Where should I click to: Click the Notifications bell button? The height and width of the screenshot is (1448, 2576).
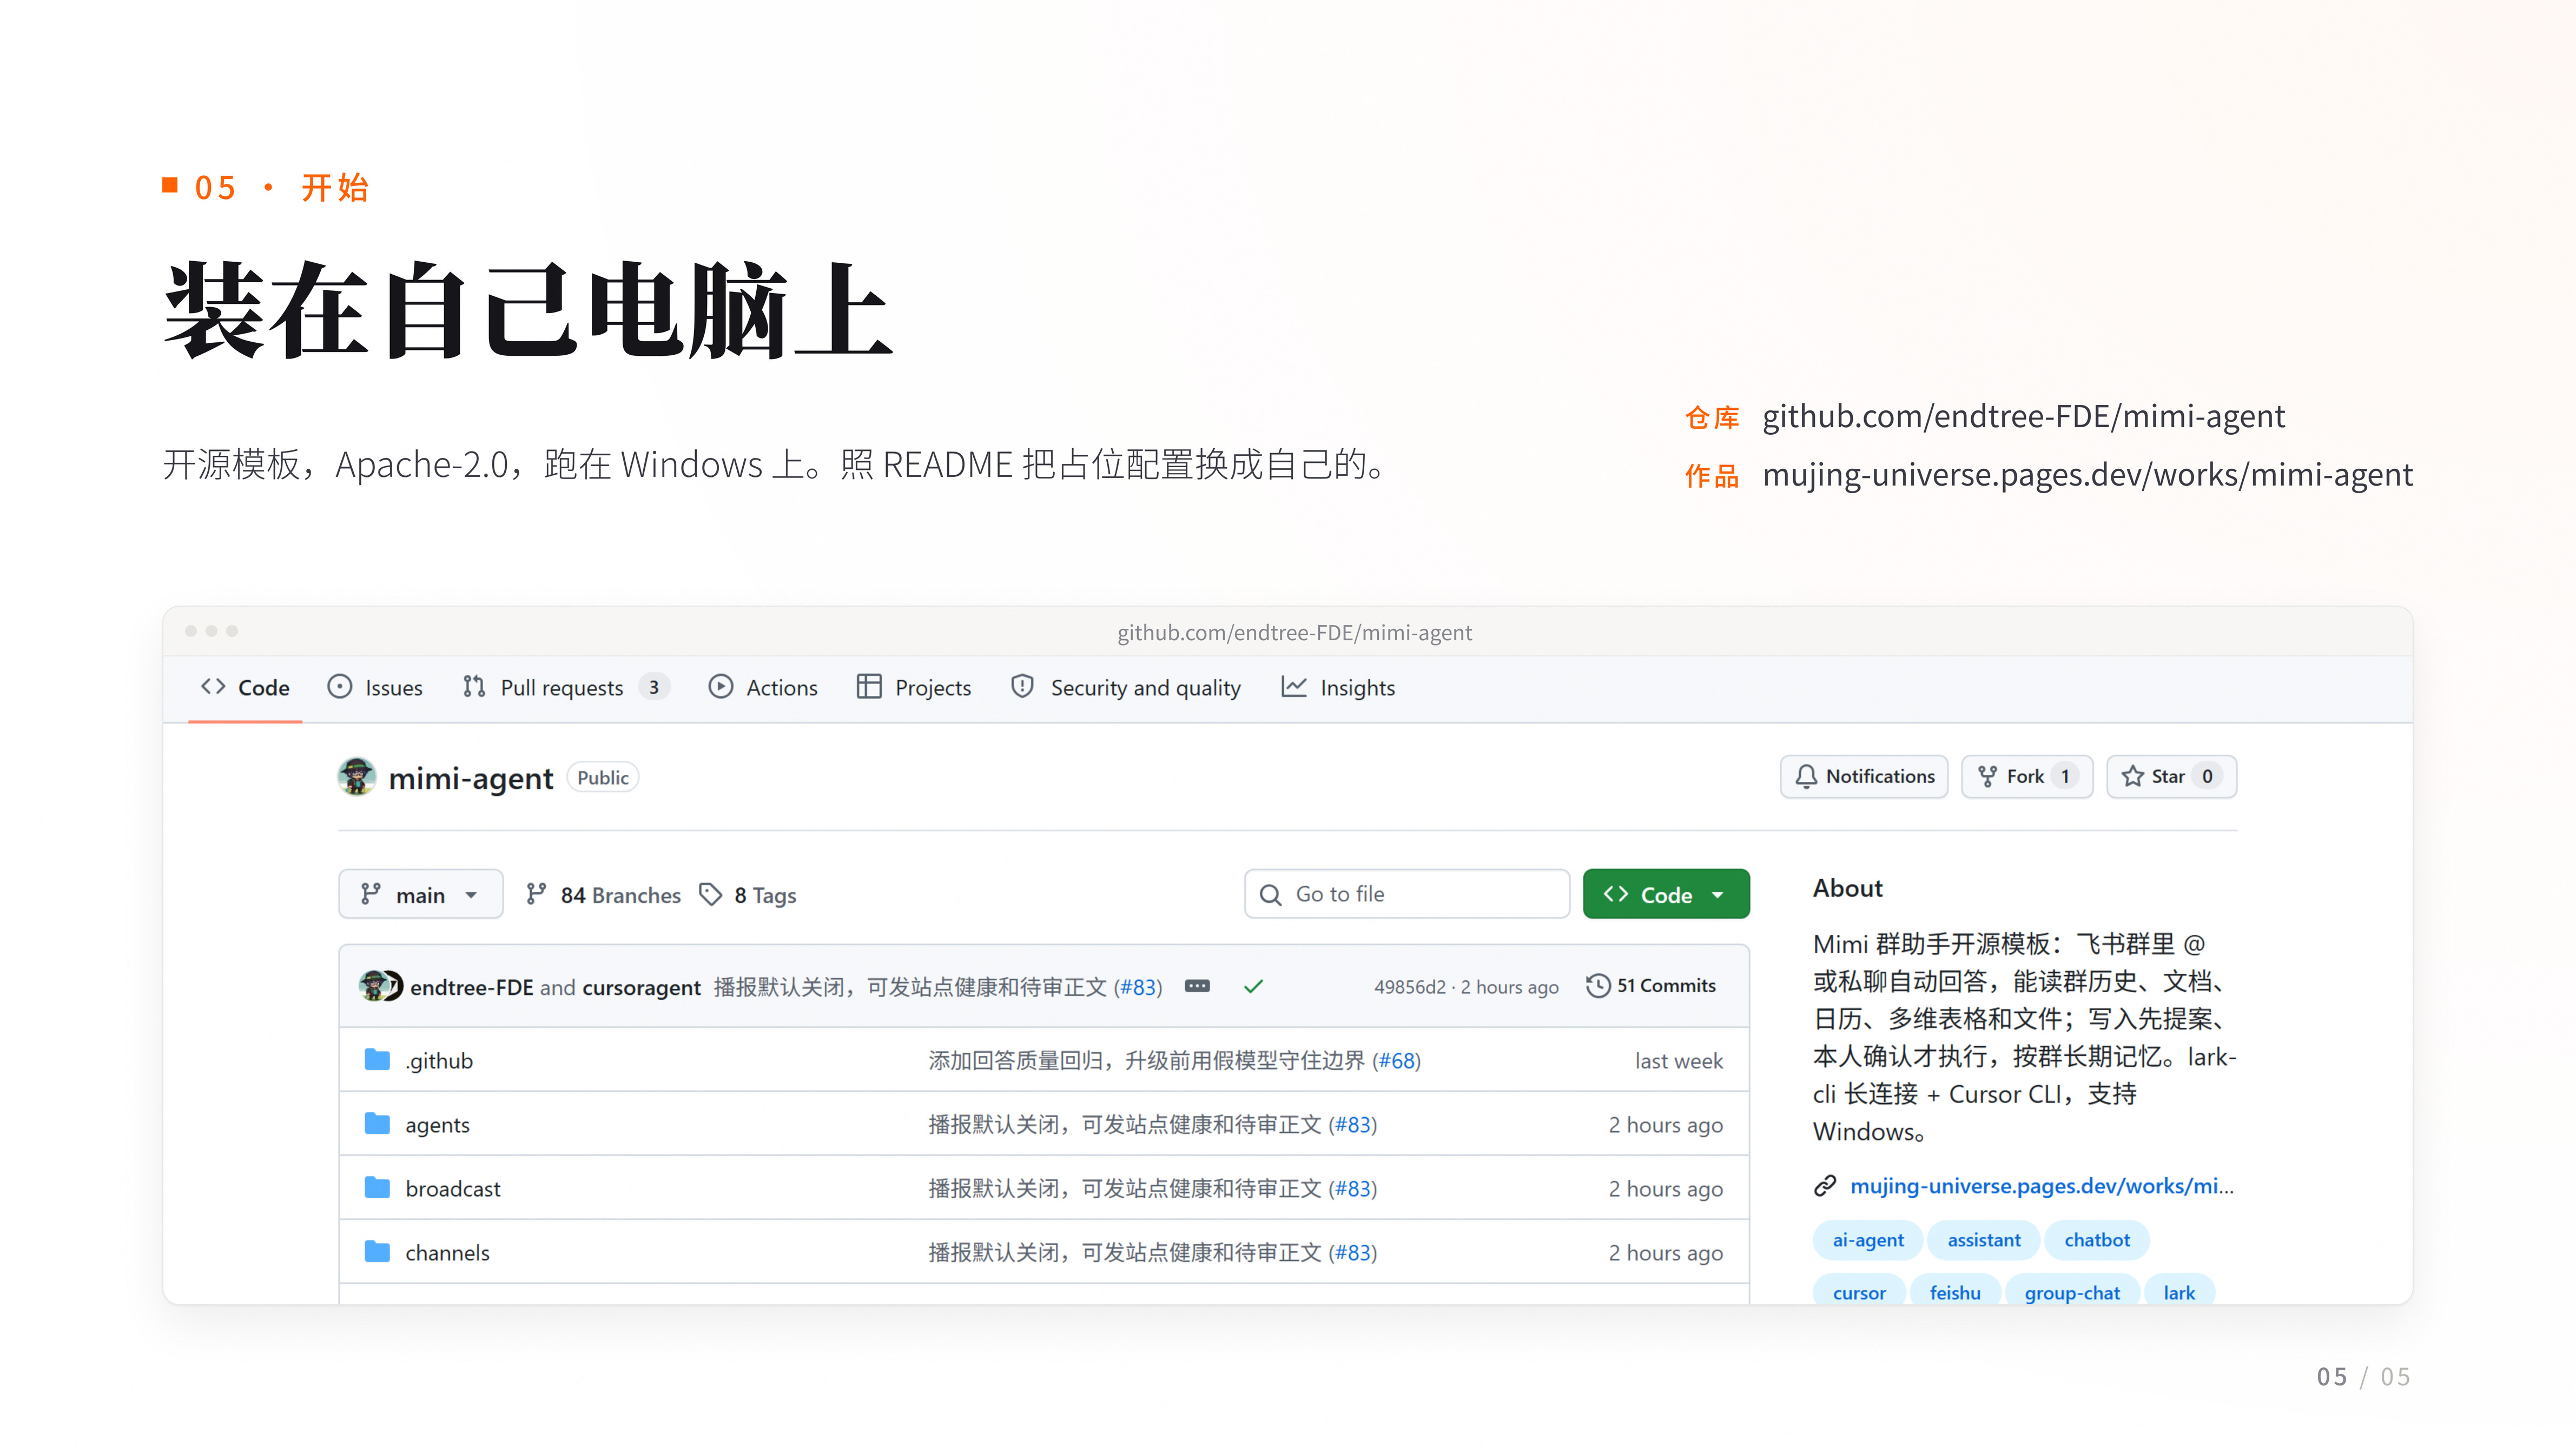1864,776
